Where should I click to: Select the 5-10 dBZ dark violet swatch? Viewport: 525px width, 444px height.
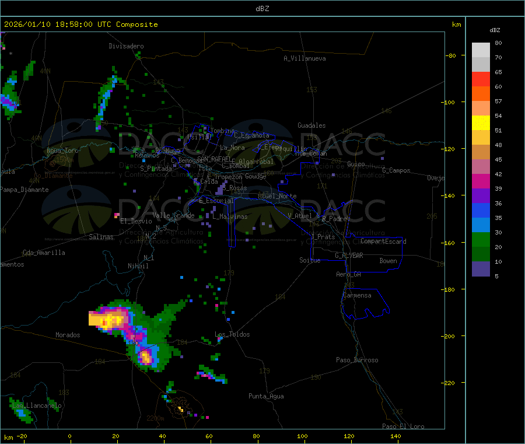tap(481, 268)
